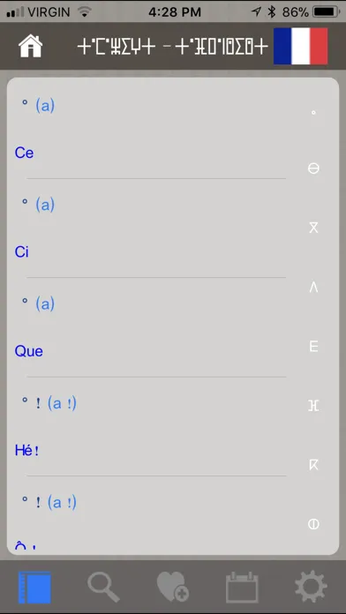Jump to the hourglass-shaped ⴳ index letter

(x=313, y=228)
